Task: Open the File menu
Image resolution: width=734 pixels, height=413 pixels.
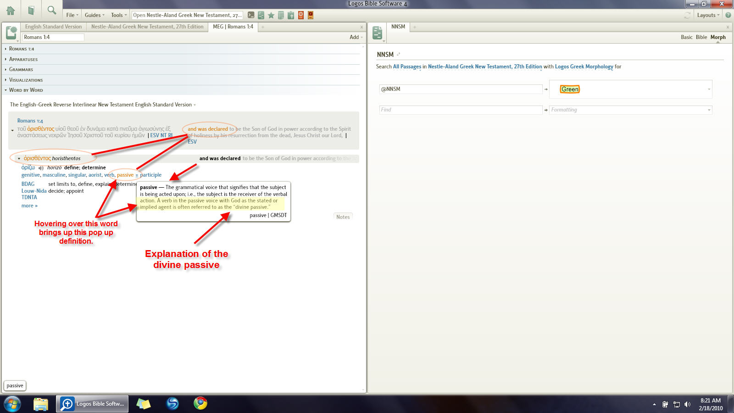Action: [72, 15]
